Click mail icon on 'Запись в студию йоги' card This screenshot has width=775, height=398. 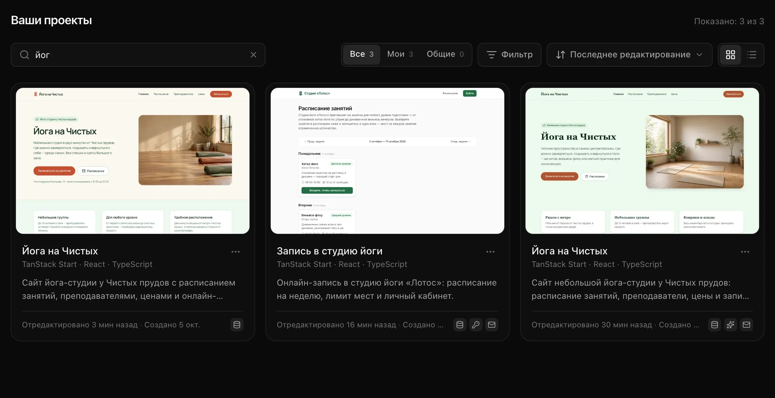492,325
